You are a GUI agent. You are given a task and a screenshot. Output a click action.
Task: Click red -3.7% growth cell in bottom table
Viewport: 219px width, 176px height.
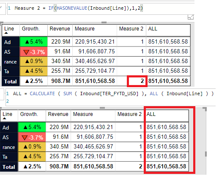(x=32, y=137)
